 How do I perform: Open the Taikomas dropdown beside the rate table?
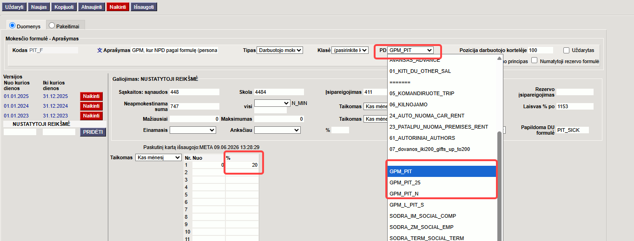pyautogui.click(x=158, y=158)
